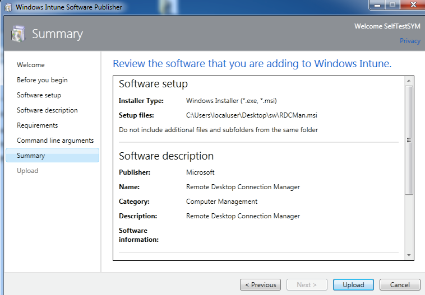The image size is (425, 295).
Task: Close the Software Publisher window
Action: click(413, 4)
